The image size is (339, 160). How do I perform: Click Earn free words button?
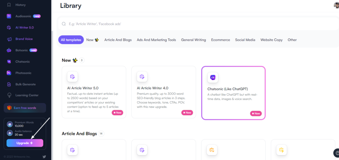[25, 108]
